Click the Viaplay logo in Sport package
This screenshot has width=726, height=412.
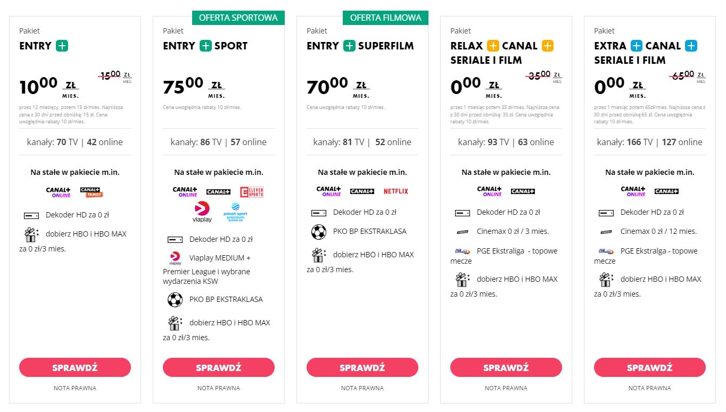pyautogui.click(x=202, y=212)
